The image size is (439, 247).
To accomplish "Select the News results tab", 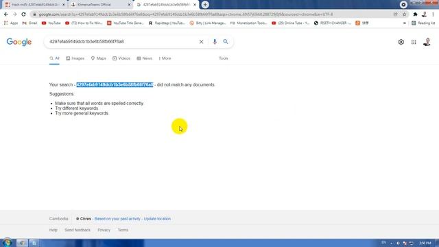I will (x=145, y=58).
